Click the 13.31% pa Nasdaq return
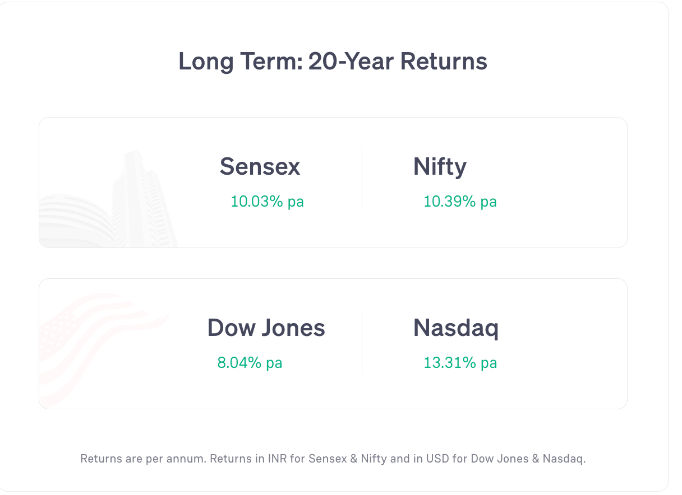Viewport: 682px width, 495px height. pyautogui.click(x=460, y=363)
